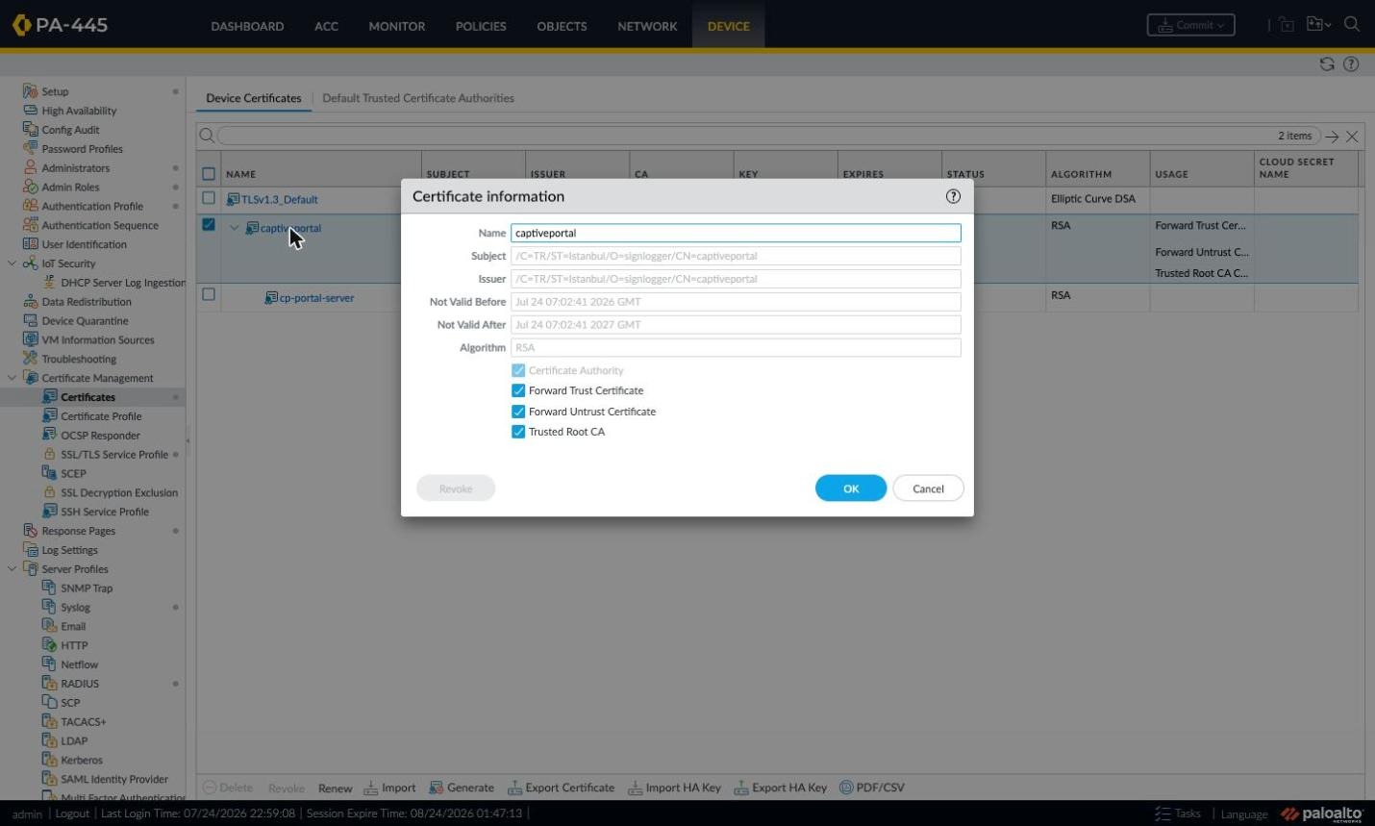The width and height of the screenshot is (1375, 826).
Task: Click the PDF/CSV export icon
Action: click(x=846, y=788)
